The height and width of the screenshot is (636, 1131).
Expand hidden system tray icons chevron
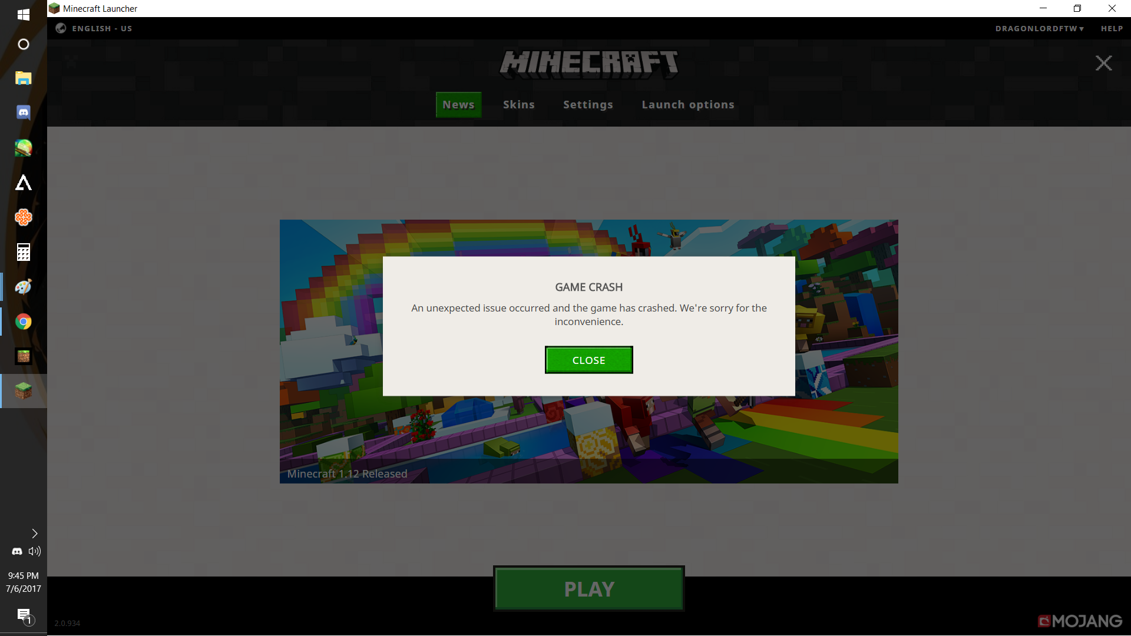[35, 534]
